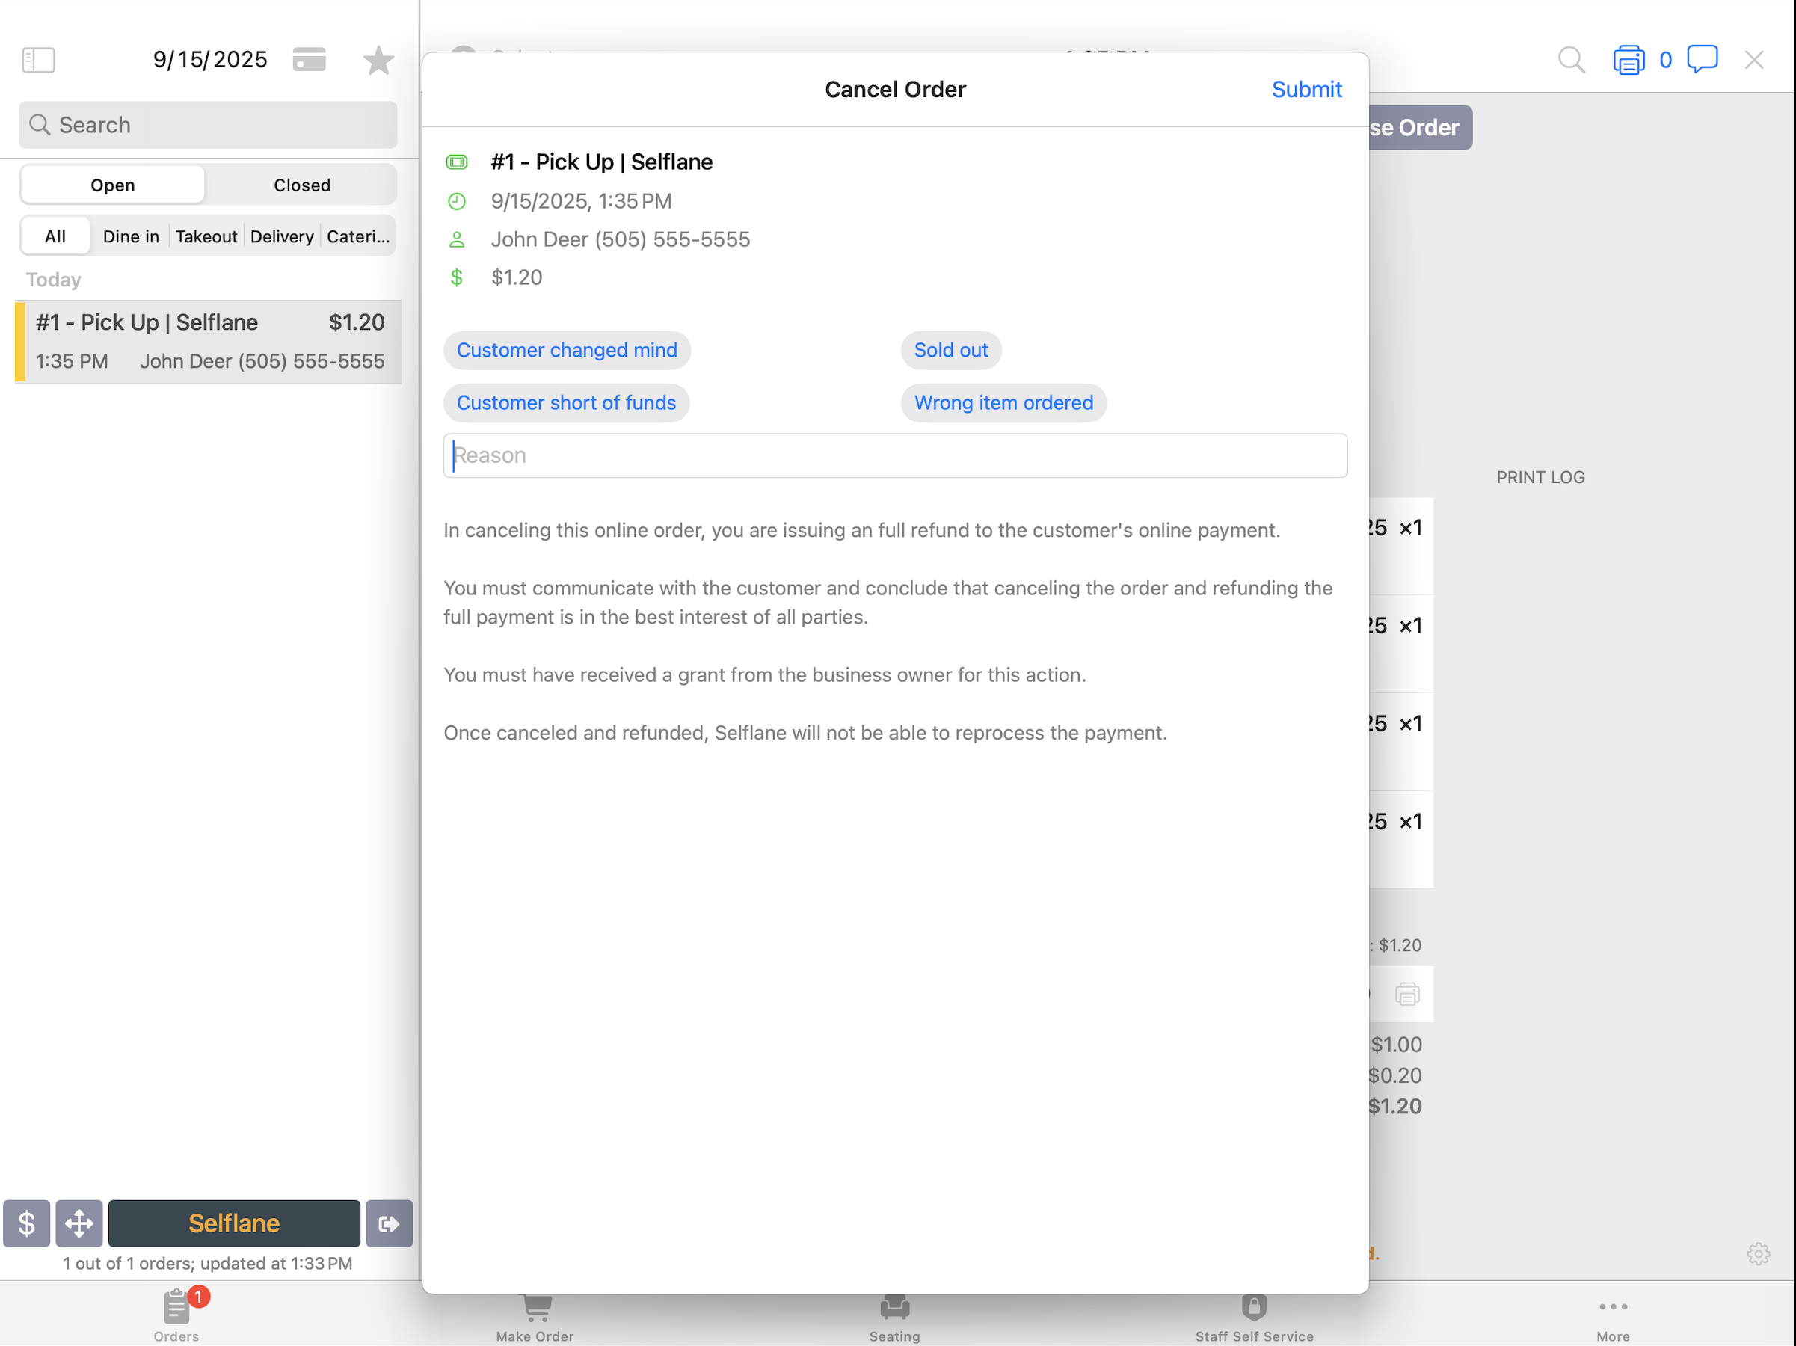Submit the cancel order form
The width and height of the screenshot is (1796, 1346).
[x=1306, y=89]
